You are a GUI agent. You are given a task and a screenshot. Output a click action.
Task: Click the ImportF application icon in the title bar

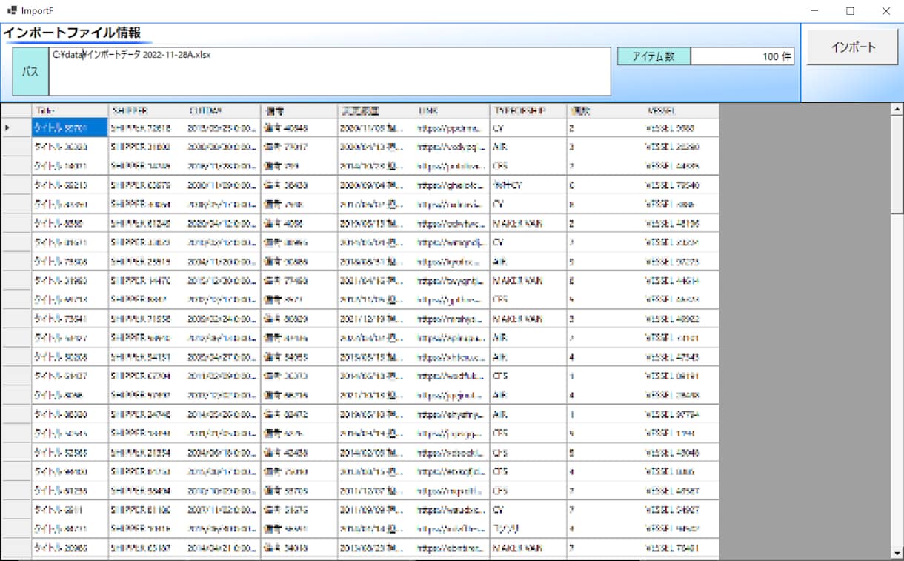(12, 11)
